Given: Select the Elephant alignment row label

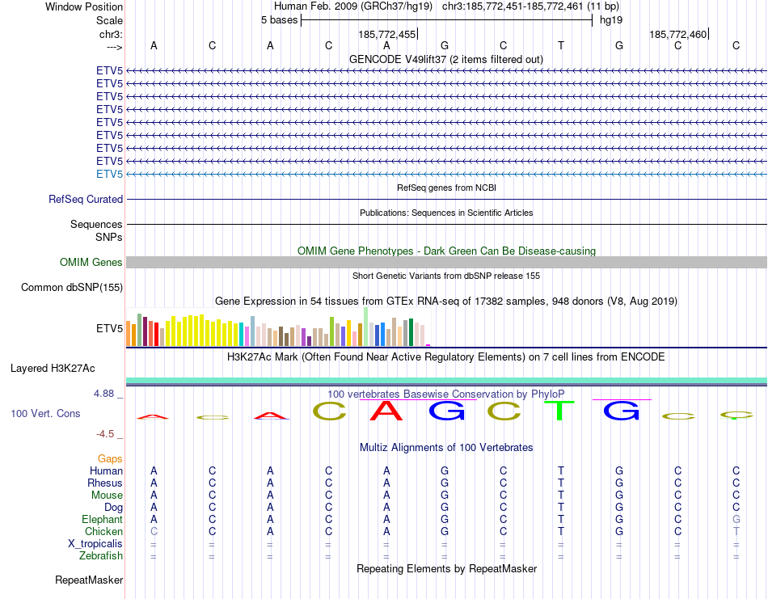Looking at the screenshot, I should [103, 519].
